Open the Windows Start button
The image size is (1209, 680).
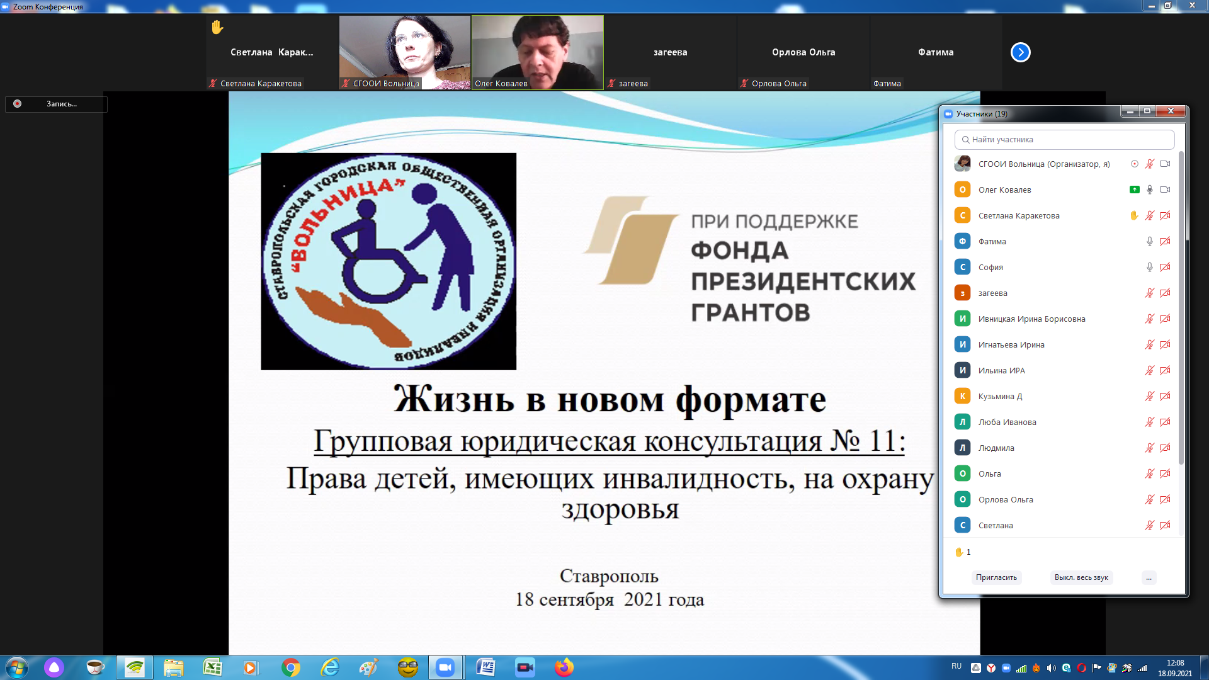[x=16, y=667]
